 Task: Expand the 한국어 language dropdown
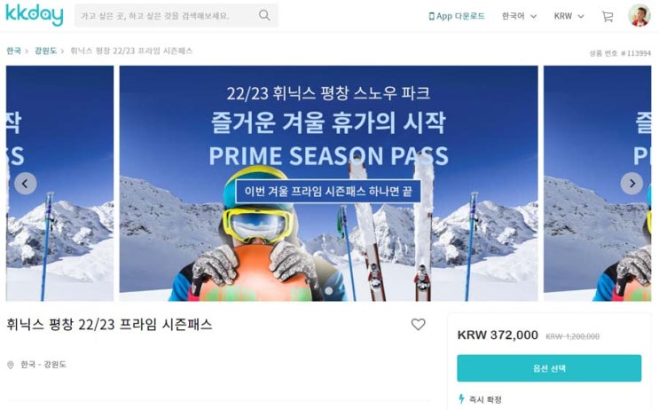(519, 16)
